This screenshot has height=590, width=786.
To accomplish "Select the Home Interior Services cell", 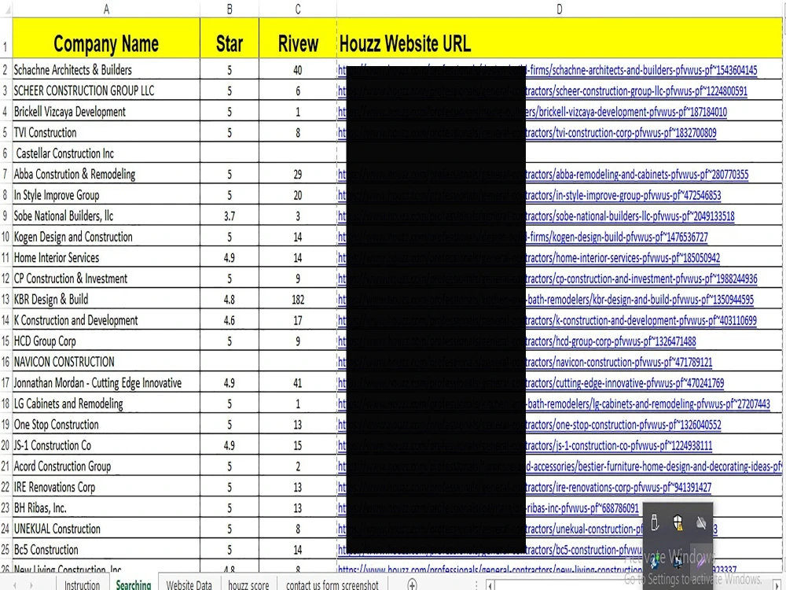I will (106, 258).
